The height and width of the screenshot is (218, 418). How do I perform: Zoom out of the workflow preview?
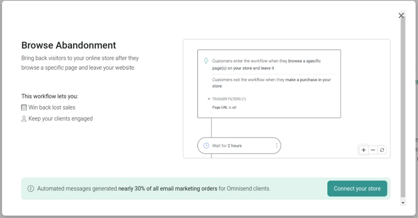pos(373,150)
